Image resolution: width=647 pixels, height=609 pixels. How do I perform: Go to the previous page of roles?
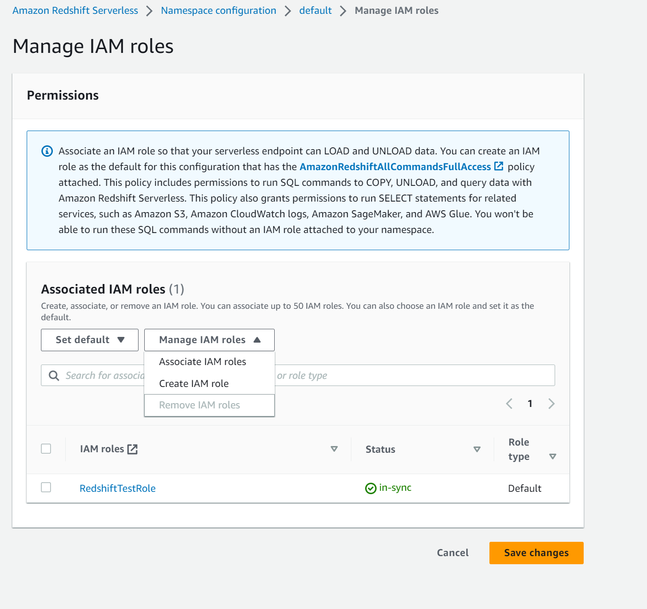pyautogui.click(x=509, y=404)
